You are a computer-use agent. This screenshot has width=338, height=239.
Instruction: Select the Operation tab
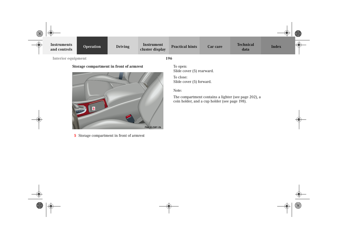coord(92,46)
